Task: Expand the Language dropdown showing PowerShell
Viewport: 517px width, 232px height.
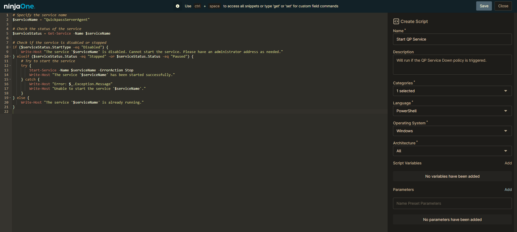Action: click(452, 111)
